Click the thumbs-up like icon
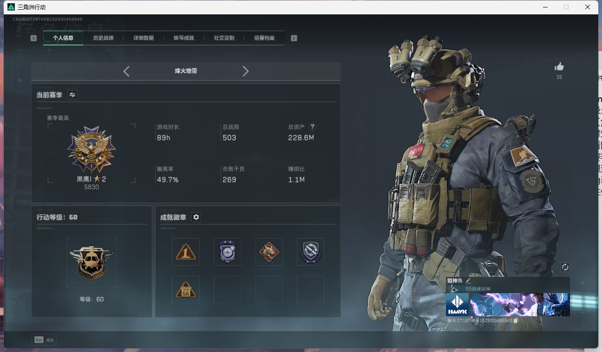 [x=559, y=67]
